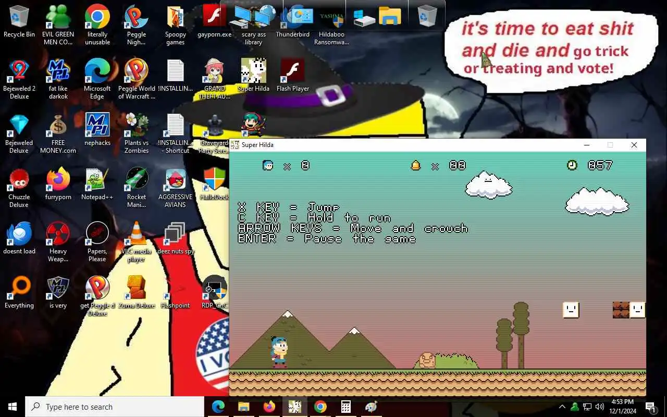The width and height of the screenshot is (667, 417).
Task: Open the Flash Player desktop shortcut
Action: click(293, 76)
